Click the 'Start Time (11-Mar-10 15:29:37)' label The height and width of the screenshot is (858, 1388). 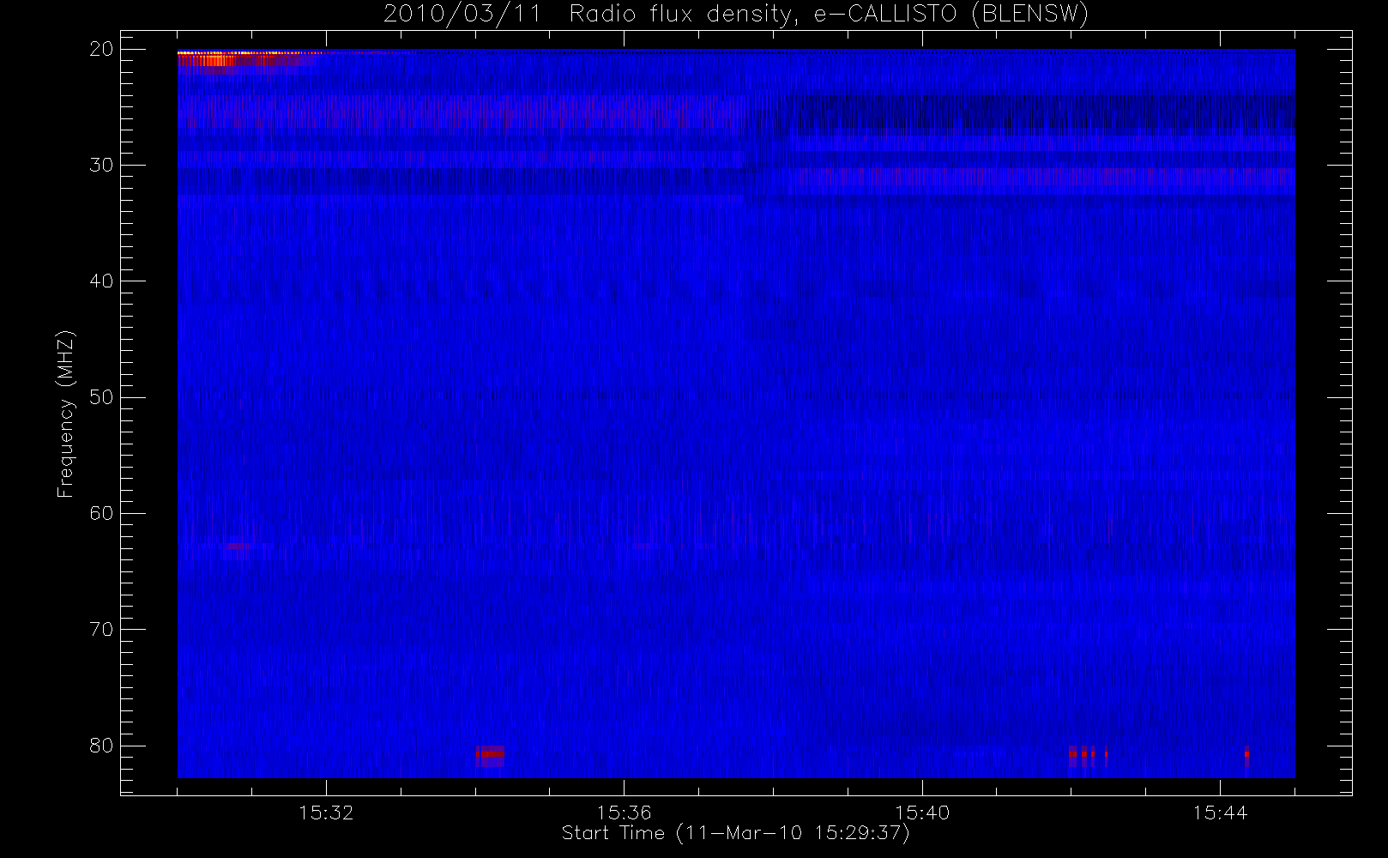click(735, 833)
